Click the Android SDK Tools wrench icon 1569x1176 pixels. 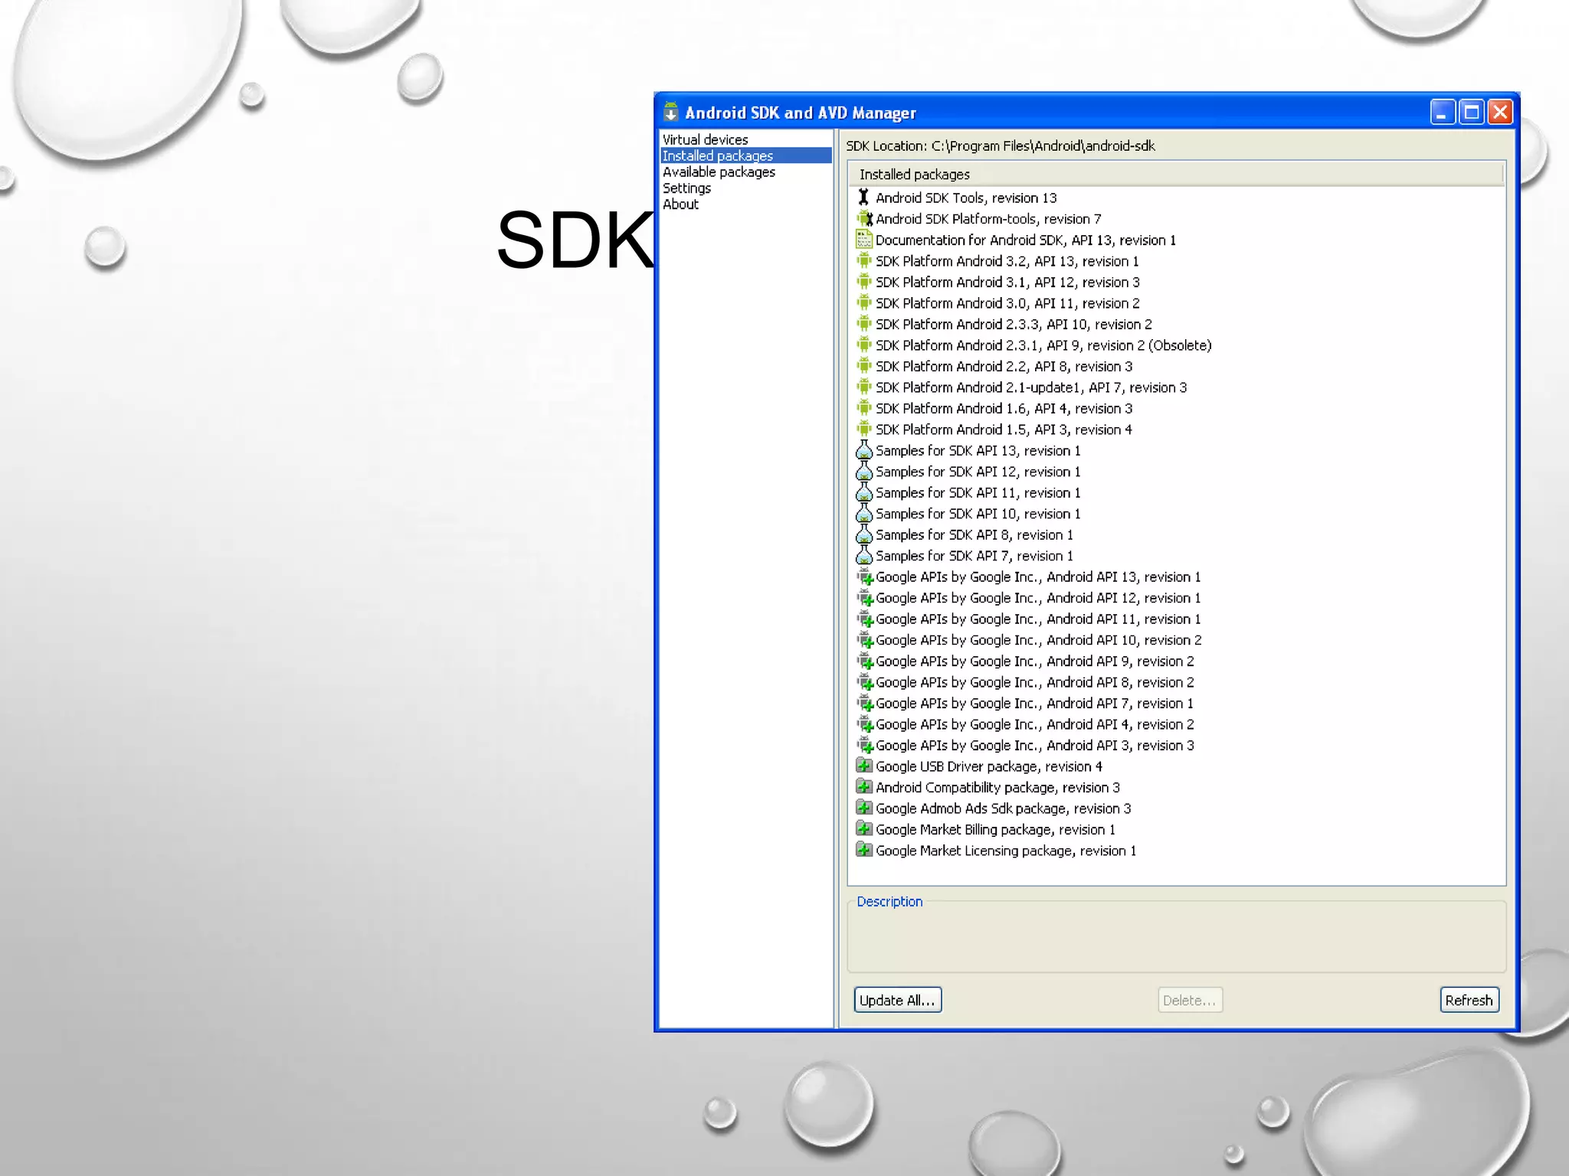(863, 198)
